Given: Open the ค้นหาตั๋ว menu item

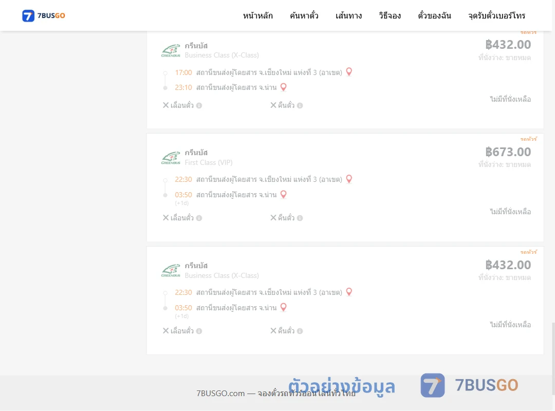Looking at the screenshot, I should pos(304,15).
